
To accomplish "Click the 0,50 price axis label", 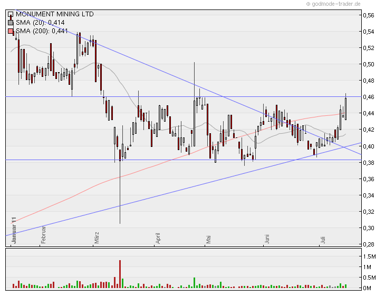I will click(369, 64).
